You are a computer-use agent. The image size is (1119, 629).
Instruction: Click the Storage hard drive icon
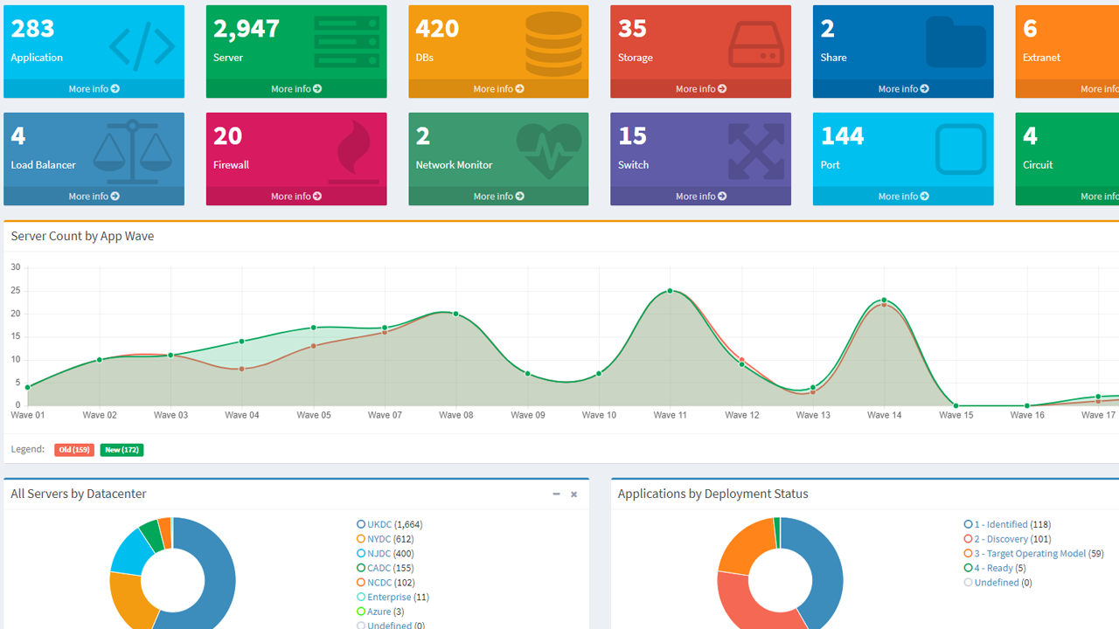tap(756, 45)
